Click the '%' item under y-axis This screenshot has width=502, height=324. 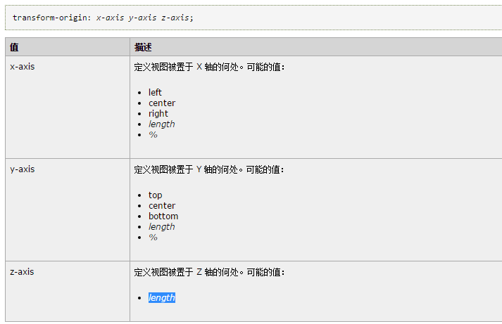[x=153, y=237]
